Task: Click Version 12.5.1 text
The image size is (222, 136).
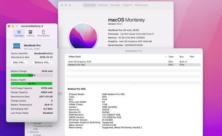Action: (115, 24)
